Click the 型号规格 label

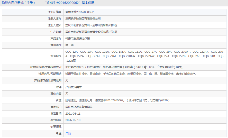pyautogui.click(x=56, y=56)
